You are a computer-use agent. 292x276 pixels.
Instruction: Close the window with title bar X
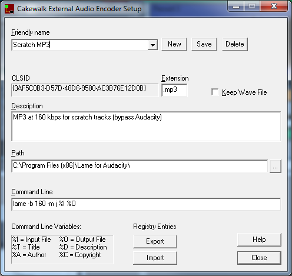tap(274, 6)
